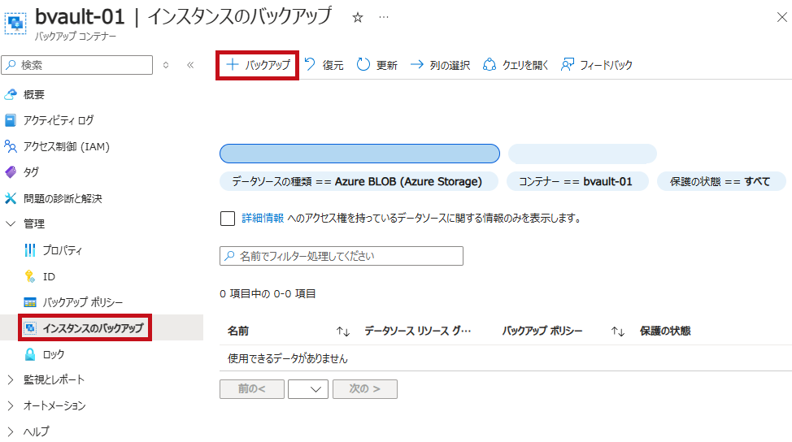Close the bvault-01 blade with the X
The width and height of the screenshot is (792, 442).
781,17
